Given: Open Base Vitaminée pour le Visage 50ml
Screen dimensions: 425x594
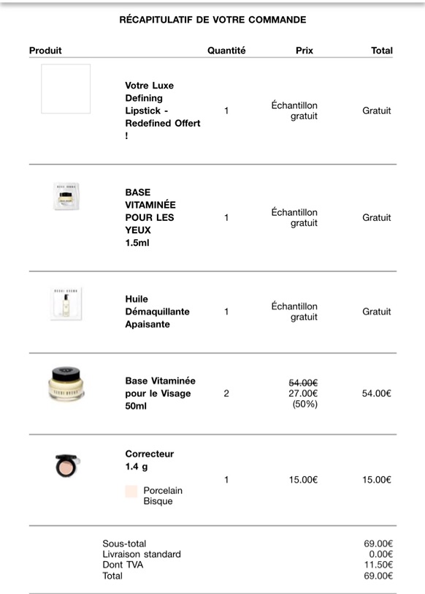Looking at the screenshot, I should (x=161, y=394).
